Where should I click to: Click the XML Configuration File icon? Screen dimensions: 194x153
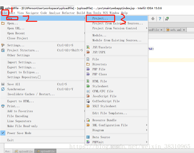pyautogui.click(x=88, y=125)
